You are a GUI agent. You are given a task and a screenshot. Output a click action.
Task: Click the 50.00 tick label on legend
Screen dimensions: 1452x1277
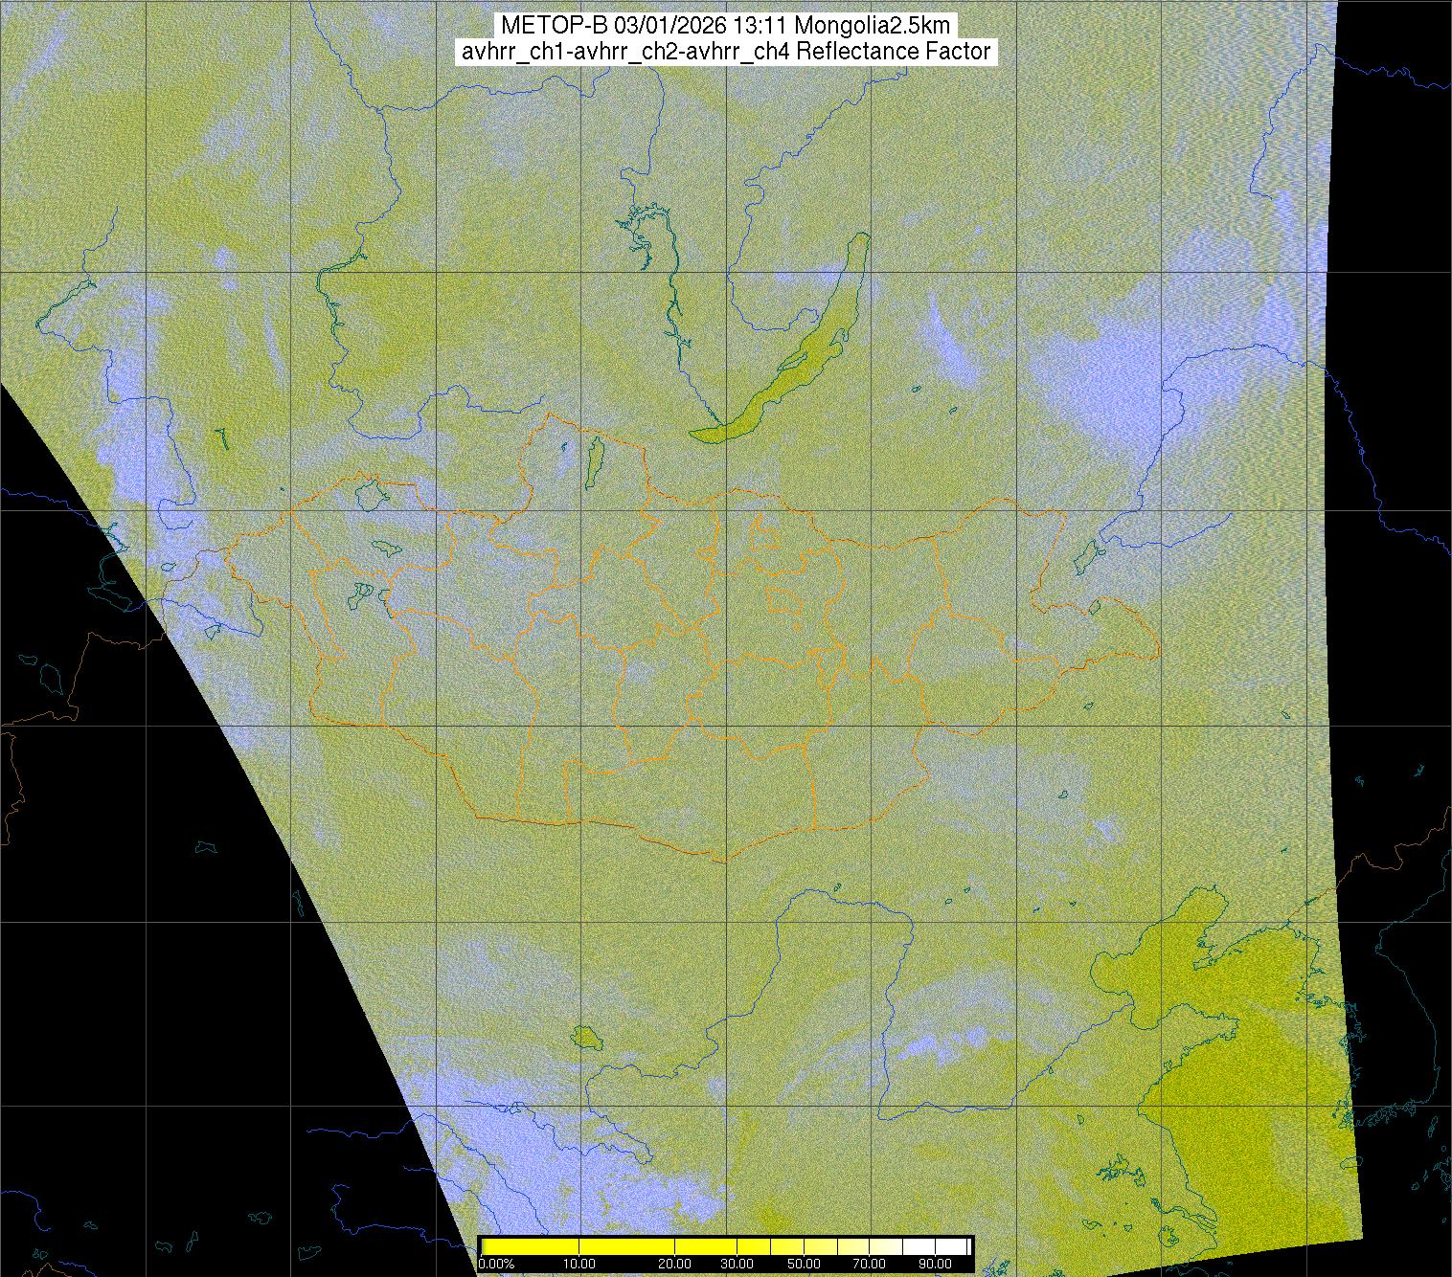tap(805, 1264)
